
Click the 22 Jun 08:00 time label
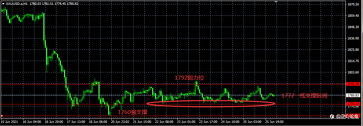(x=164, y=122)
